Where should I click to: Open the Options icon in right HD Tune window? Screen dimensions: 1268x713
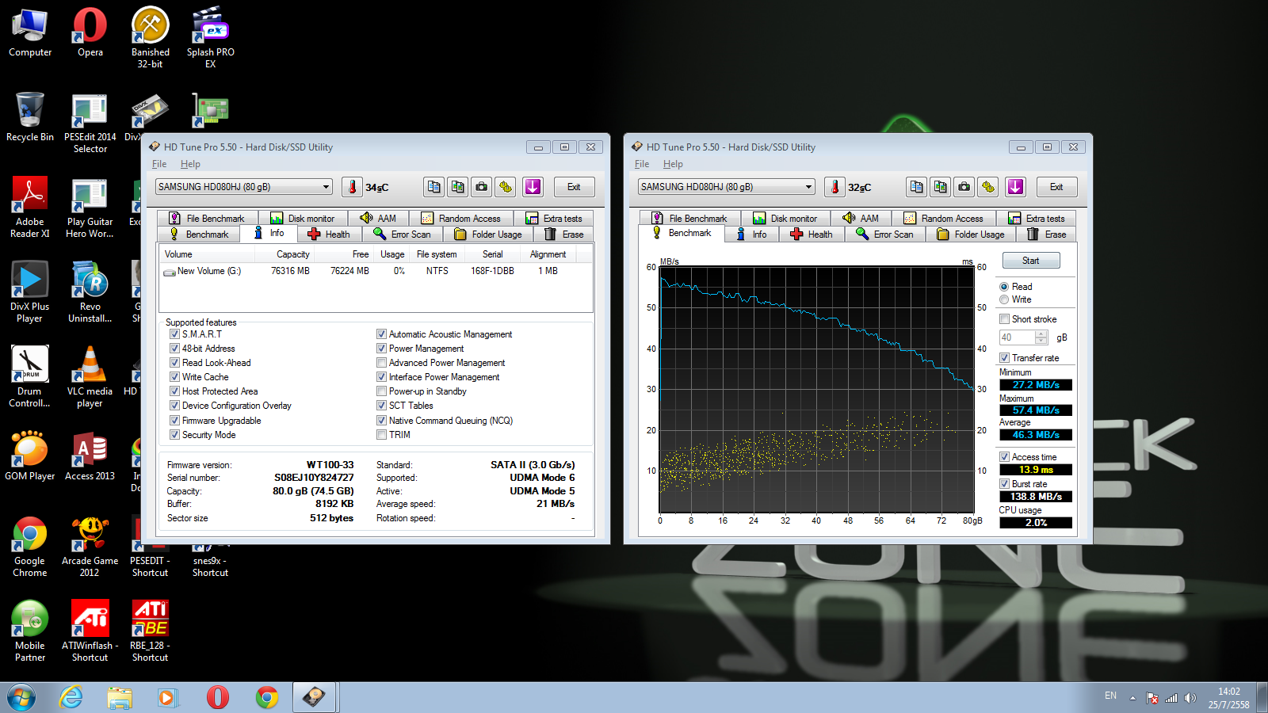coord(987,187)
